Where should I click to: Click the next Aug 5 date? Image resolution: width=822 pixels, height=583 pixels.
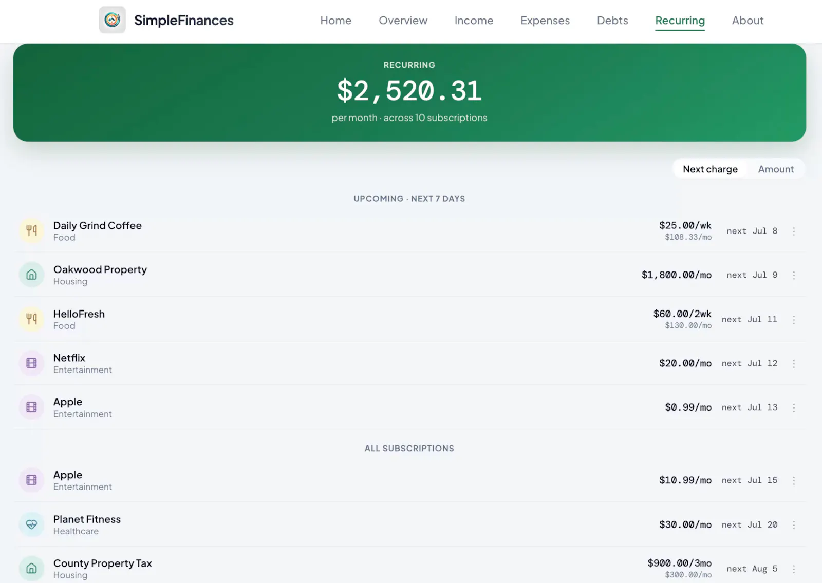(x=752, y=569)
